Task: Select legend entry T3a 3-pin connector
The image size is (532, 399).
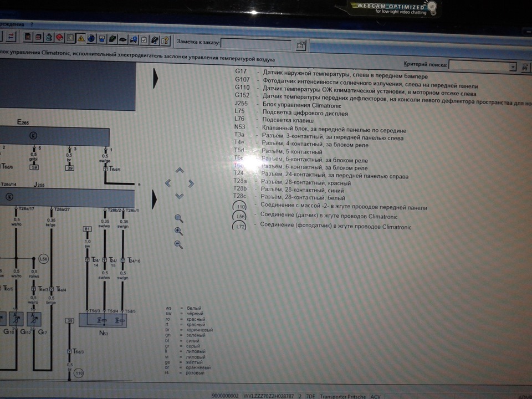Action: tap(319, 136)
